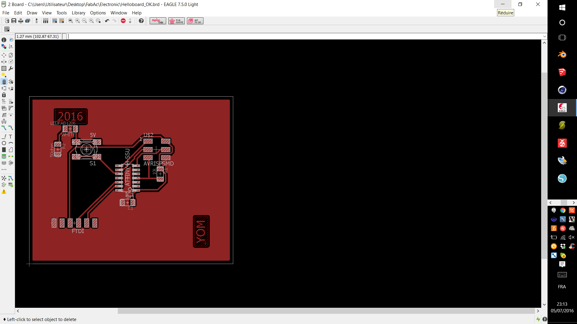
Task: Select the Route airwire tool
Action: pyautogui.click(x=4, y=128)
